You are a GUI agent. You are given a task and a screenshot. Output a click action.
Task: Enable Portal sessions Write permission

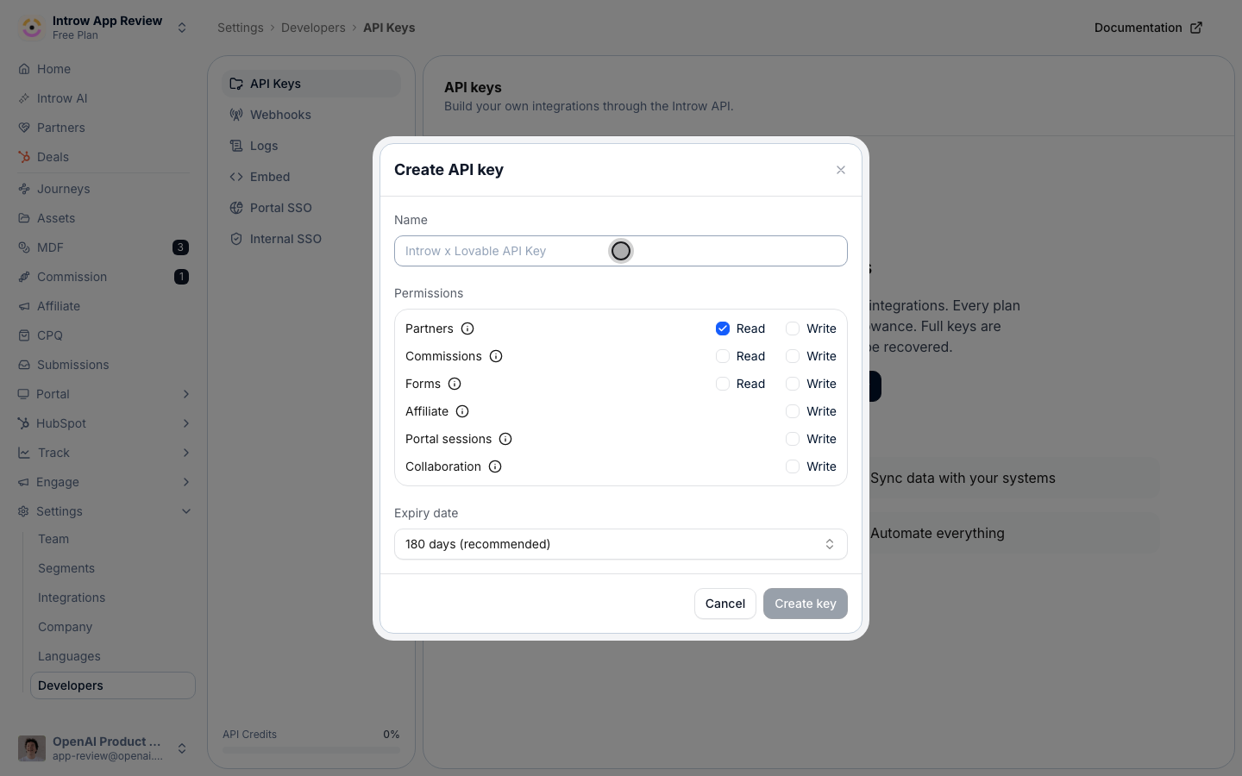click(793, 439)
